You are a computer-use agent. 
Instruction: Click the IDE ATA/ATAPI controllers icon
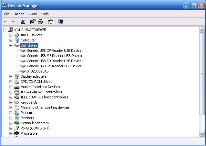(17, 92)
